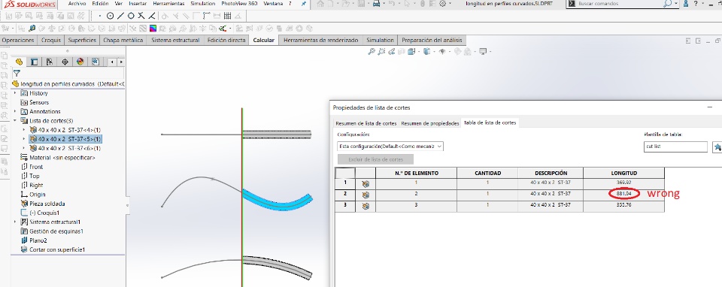Open the Archivo menu
The image size is (722, 287).
(77, 3)
